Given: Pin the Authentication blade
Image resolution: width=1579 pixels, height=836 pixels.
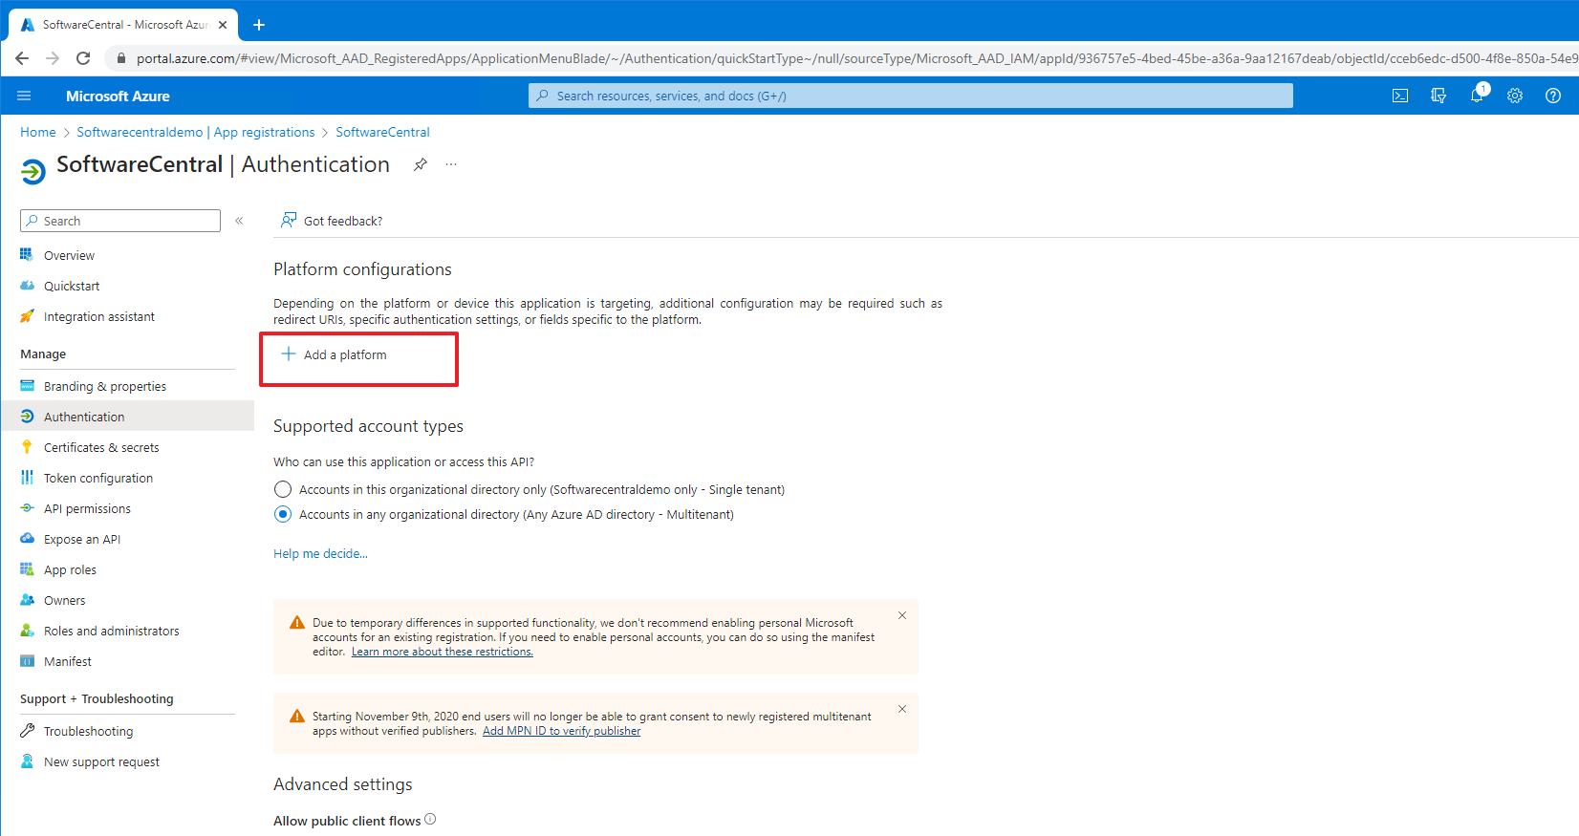Looking at the screenshot, I should click(420, 164).
